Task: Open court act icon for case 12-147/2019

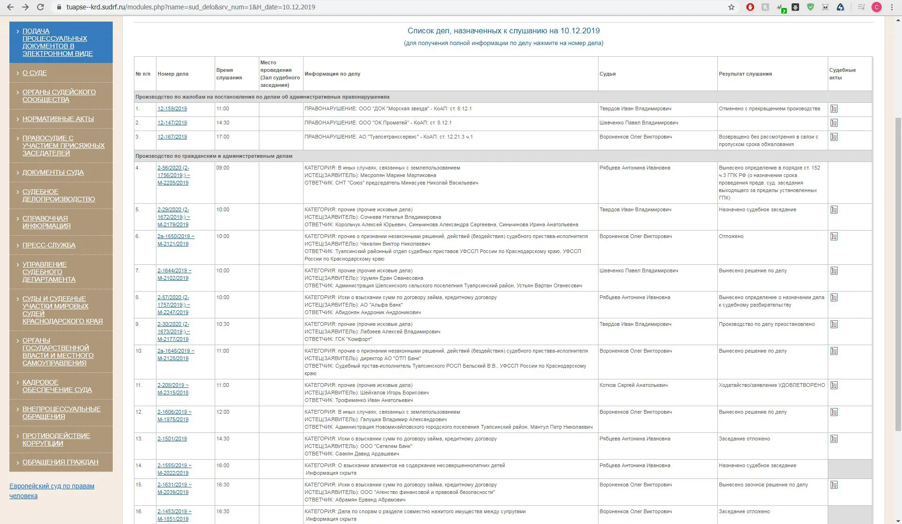Action: coord(834,123)
